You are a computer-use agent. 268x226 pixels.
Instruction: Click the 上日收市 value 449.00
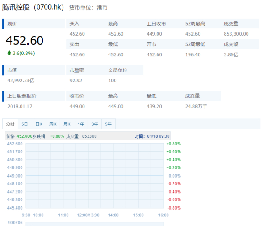(154, 34)
